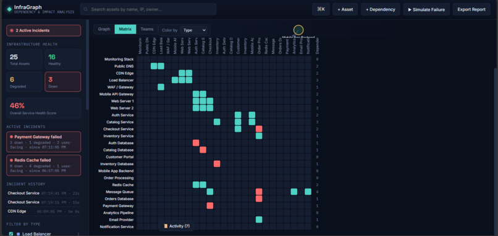Click Message Queue dependency count 4
Screen dimensions: 498x236
(x=318, y=192)
